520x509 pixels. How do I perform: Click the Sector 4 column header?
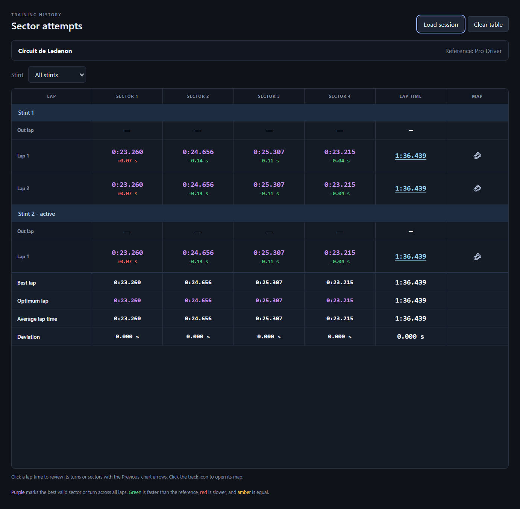340,96
